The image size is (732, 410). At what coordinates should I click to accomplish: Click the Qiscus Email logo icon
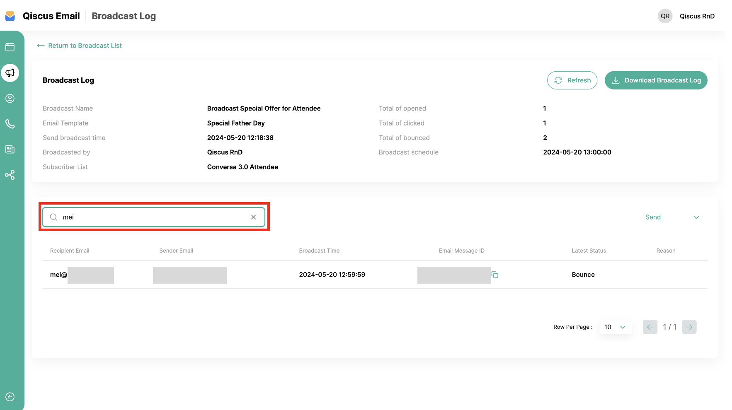[x=10, y=16]
